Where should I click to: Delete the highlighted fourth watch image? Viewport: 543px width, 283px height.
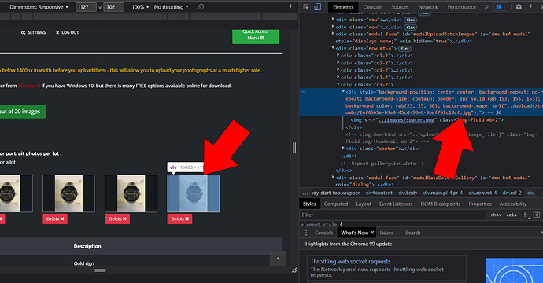click(x=179, y=219)
